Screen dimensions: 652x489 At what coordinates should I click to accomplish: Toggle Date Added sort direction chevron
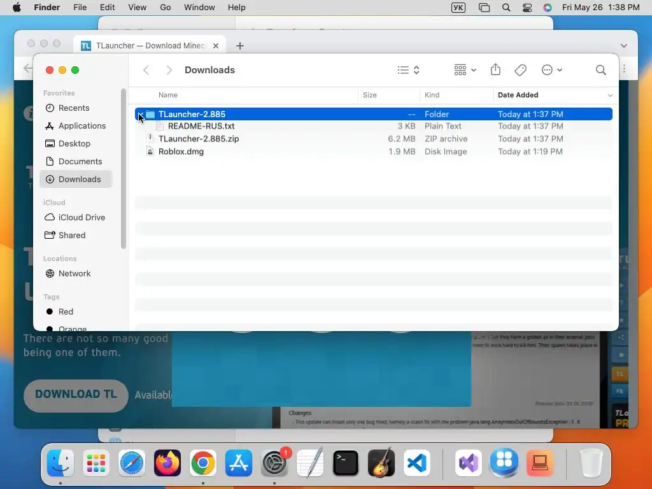click(x=610, y=96)
